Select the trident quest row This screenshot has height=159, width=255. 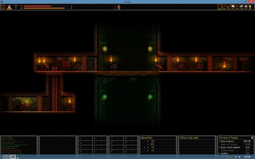(x=236, y=153)
